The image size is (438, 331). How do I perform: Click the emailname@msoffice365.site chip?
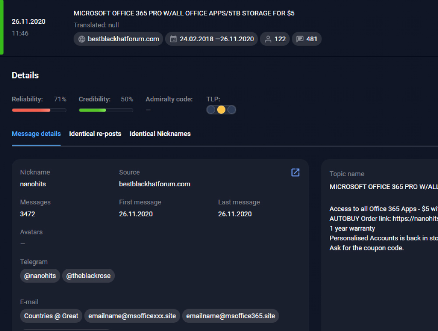(230, 316)
